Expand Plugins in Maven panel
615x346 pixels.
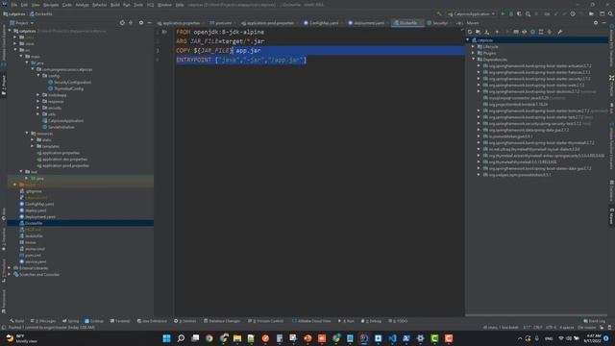[x=473, y=53]
